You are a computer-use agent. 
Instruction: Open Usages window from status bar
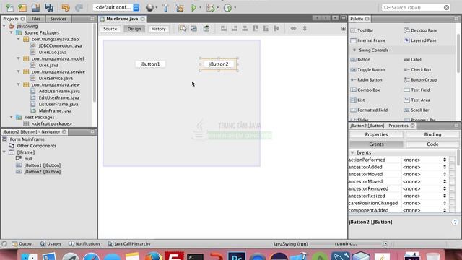click(x=51, y=244)
